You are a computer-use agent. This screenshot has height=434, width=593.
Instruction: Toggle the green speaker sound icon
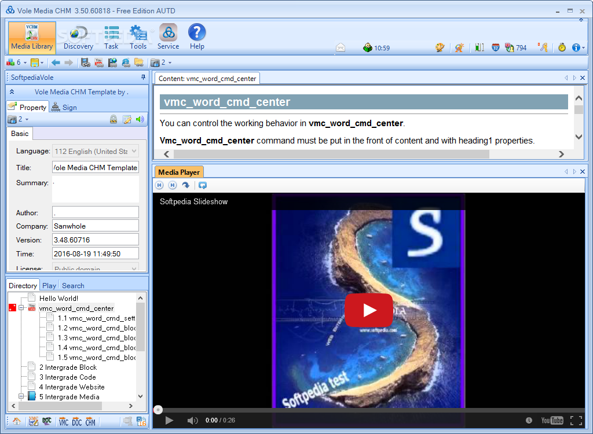click(x=140, y=119)
